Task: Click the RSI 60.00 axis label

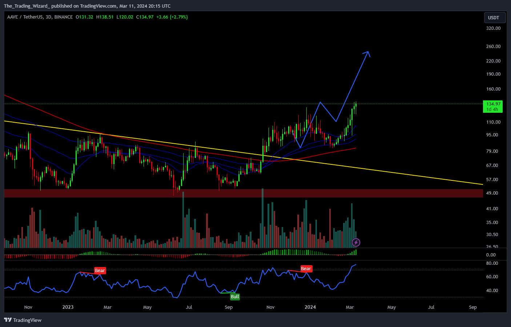Action: pyautogui.click(x=492, y=277)
